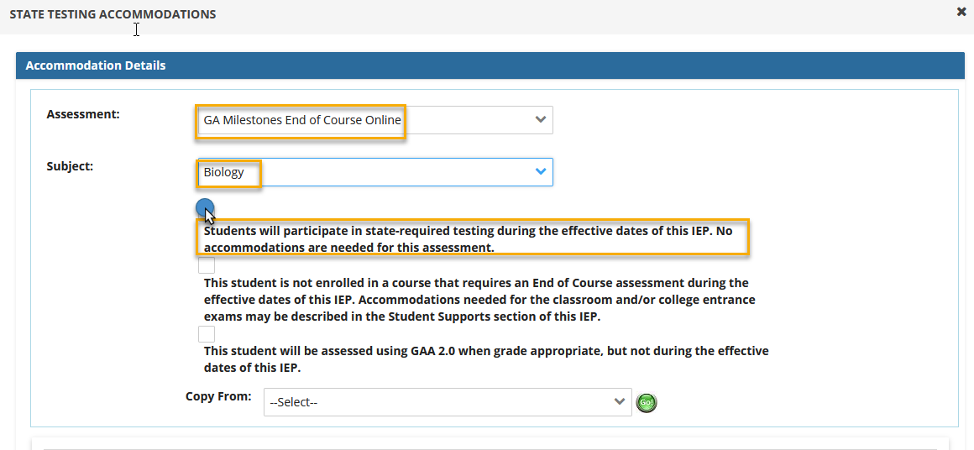Close the State Testing Accommodations dialog
This screenshot has height=450, width=974.
[x=961, y=12]
